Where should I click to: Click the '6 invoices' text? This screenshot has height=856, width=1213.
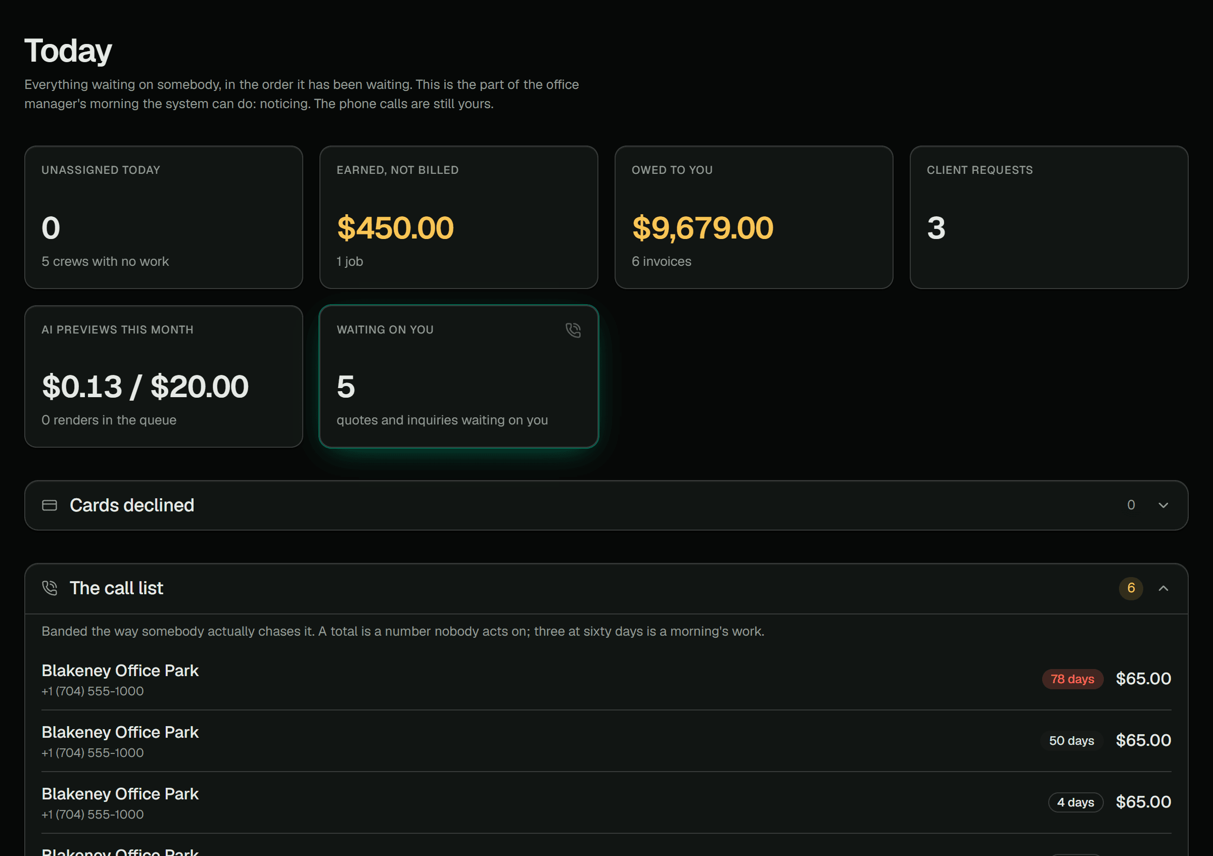662,261
